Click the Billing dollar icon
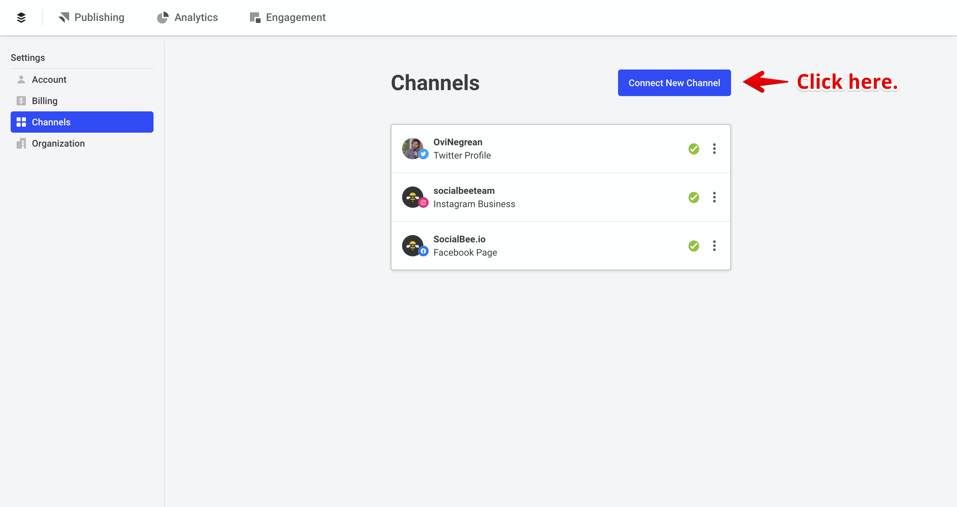 (x=21, y=101)
